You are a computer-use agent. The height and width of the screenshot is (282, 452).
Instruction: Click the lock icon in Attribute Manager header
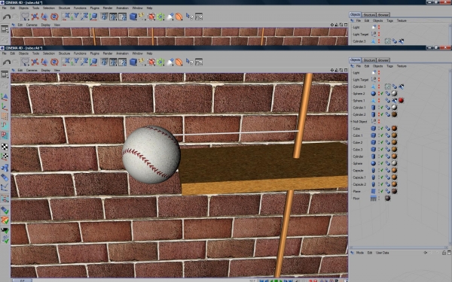444,253
